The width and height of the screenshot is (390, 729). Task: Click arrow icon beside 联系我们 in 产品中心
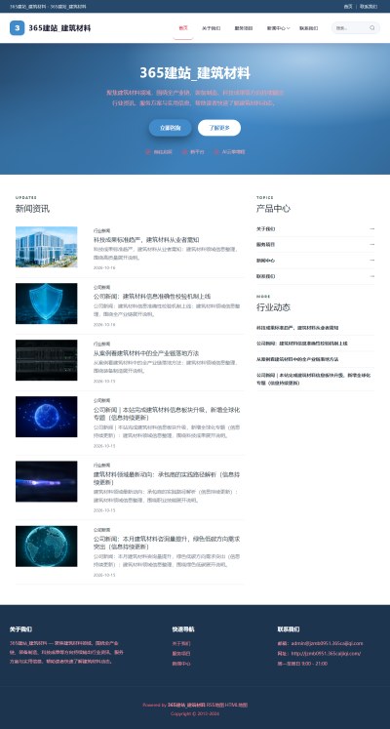click(371, 276)
